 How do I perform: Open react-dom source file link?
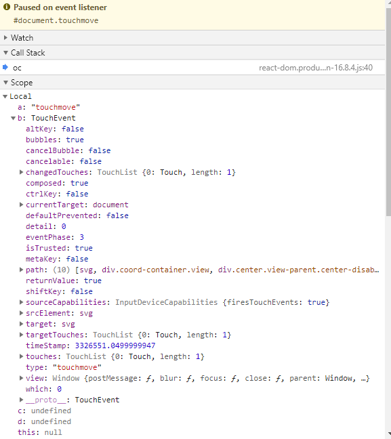(x=316, y=68)
